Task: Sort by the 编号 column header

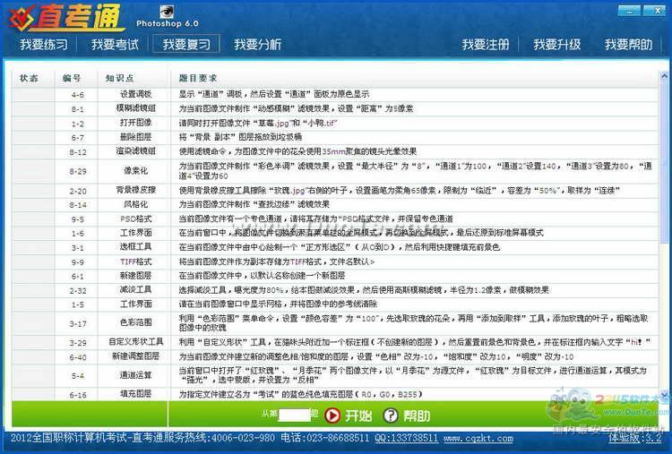Action: [72, 78]
